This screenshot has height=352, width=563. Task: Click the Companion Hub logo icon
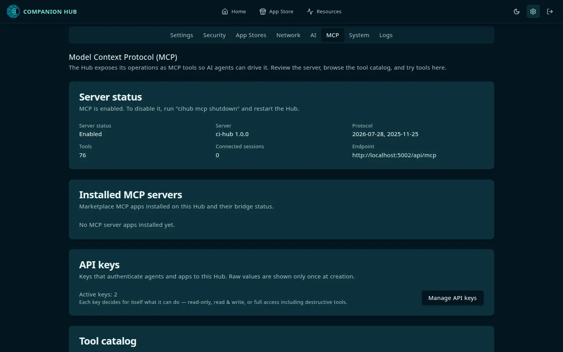(13, 11)
